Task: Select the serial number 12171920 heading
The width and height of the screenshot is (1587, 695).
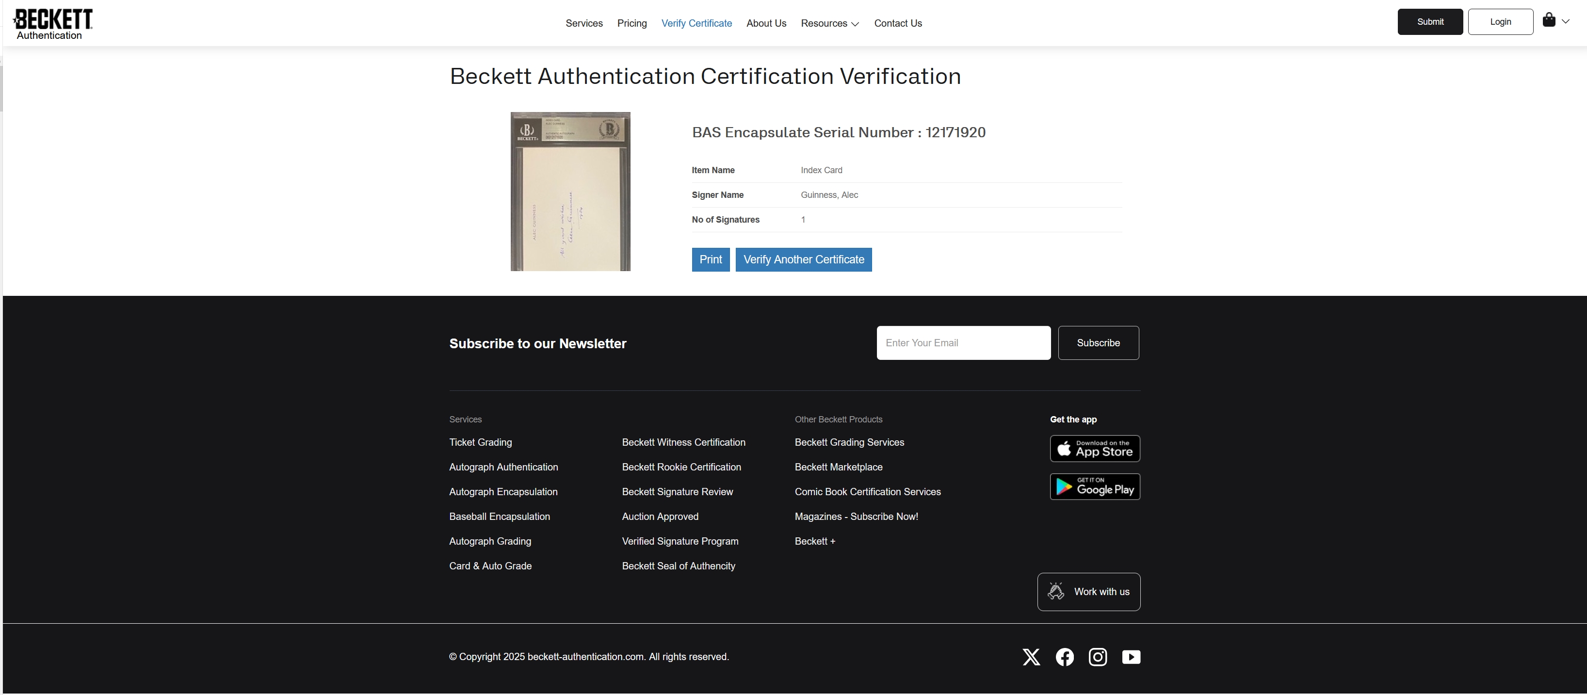Action: (839, 132)
